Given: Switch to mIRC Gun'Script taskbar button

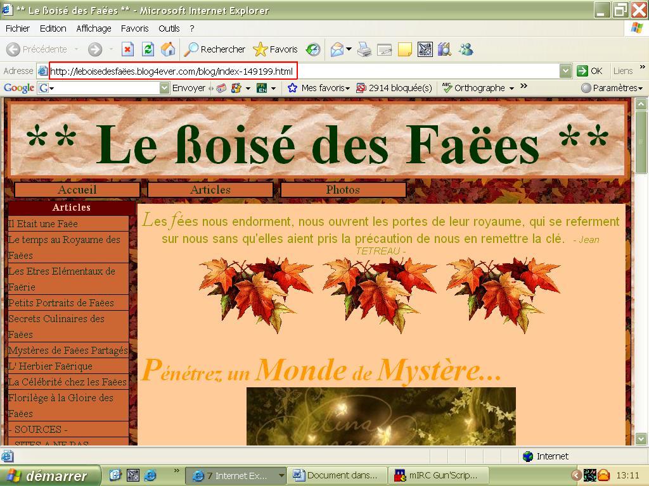Looking at the screenshot, I should click(x=439, y=476).
